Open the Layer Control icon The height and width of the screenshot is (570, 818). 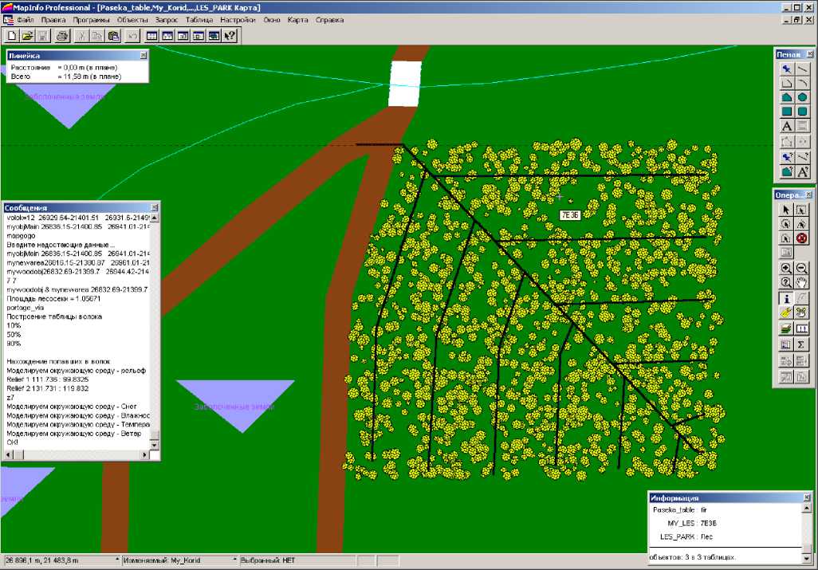click(785, 328)
